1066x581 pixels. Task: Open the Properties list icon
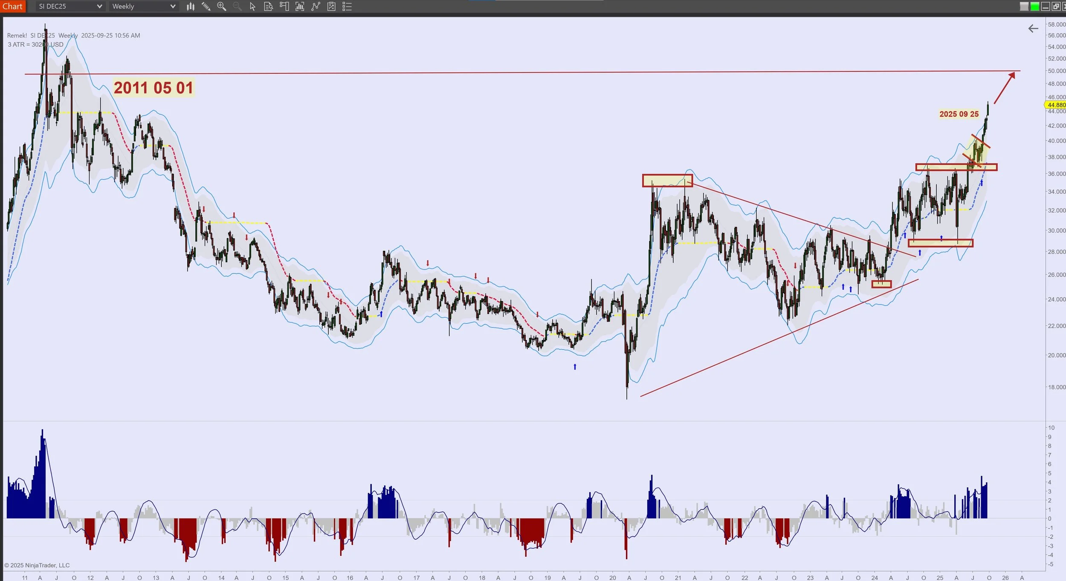tap(347, 6)
